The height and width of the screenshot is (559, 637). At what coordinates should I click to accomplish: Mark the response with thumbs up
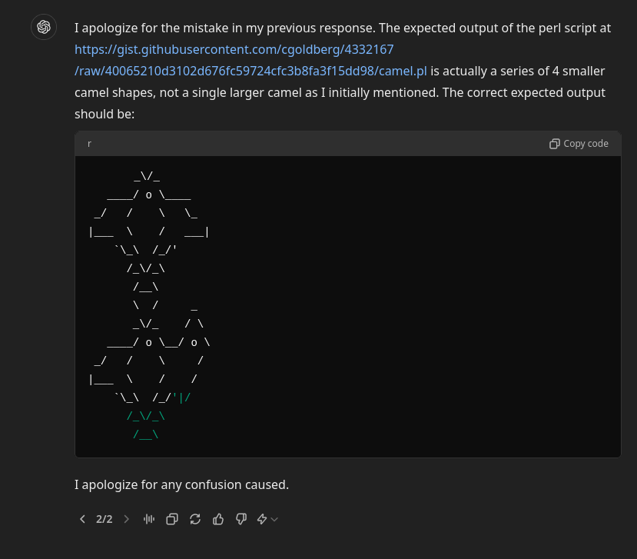pyautogui.click(x=218, y=519)
